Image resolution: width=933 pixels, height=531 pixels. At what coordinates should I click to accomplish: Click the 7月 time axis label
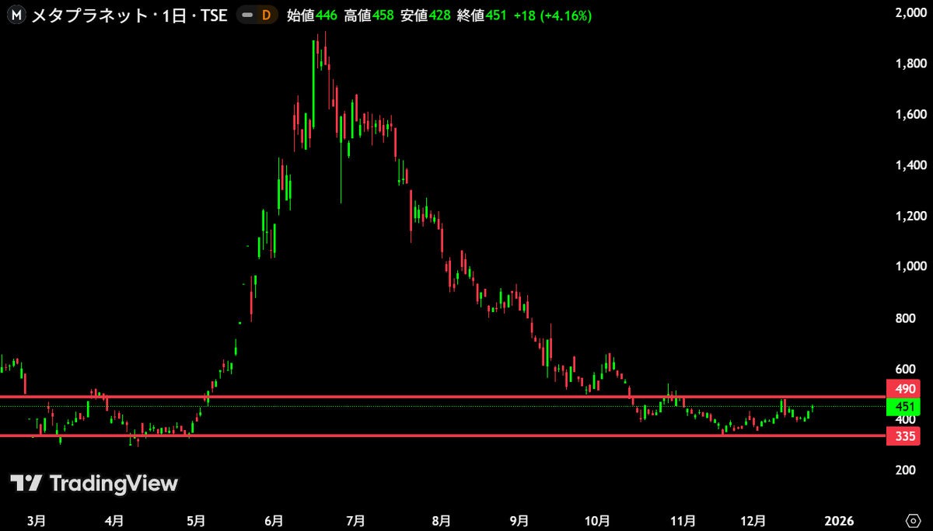pos(356,519)
